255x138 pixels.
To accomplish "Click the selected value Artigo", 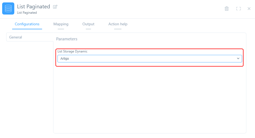I will 65,59.
